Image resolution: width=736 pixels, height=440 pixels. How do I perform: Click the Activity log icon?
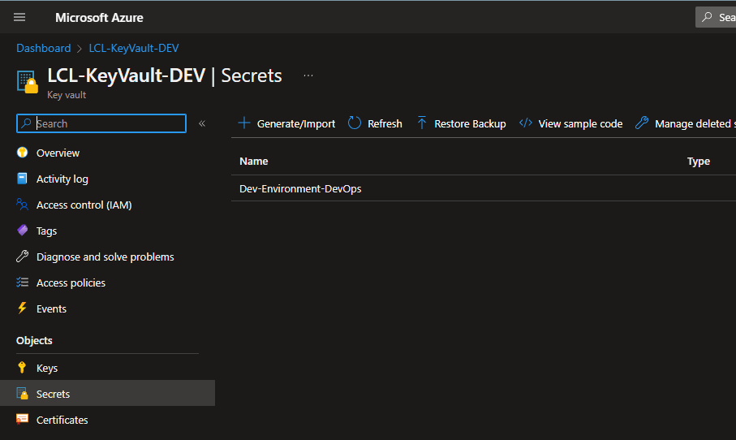[22, 179]
